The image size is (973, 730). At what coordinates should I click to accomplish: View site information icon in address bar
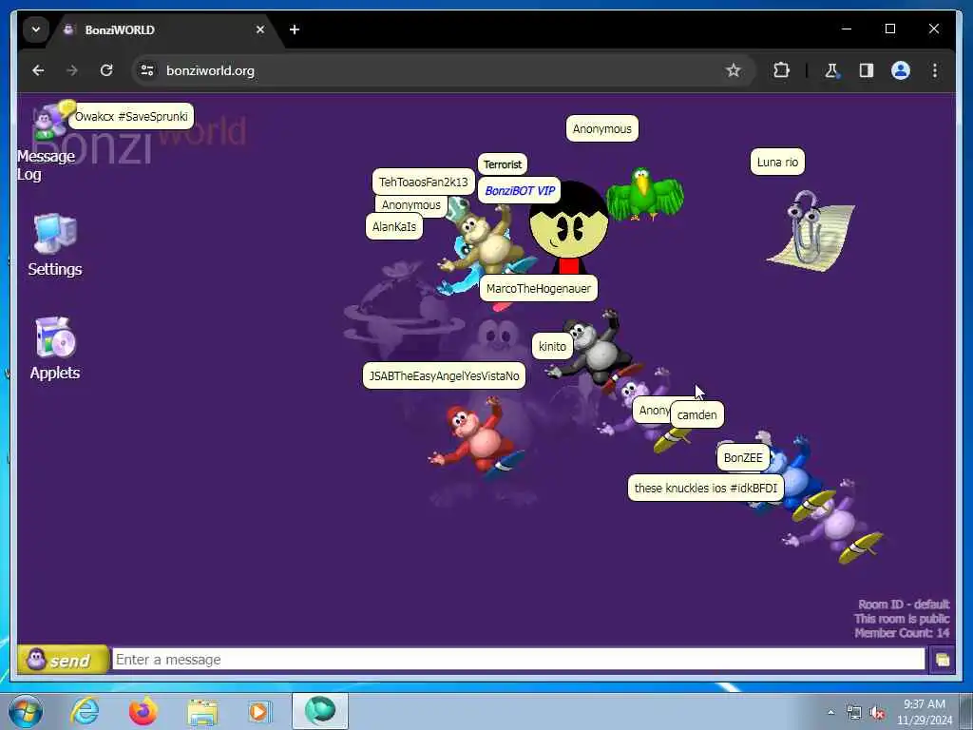[x=147, y=70]
